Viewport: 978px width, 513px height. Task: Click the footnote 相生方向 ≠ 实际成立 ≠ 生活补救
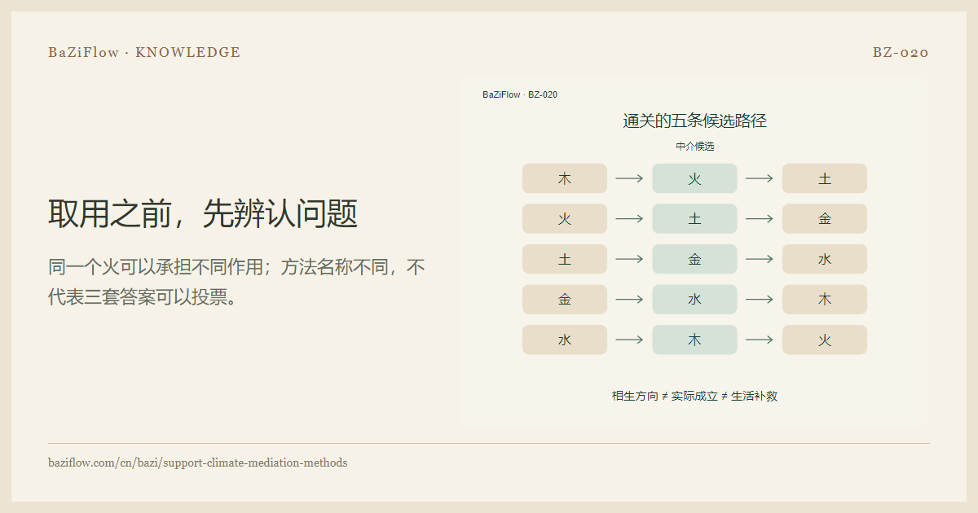click(x=694, y=397)
